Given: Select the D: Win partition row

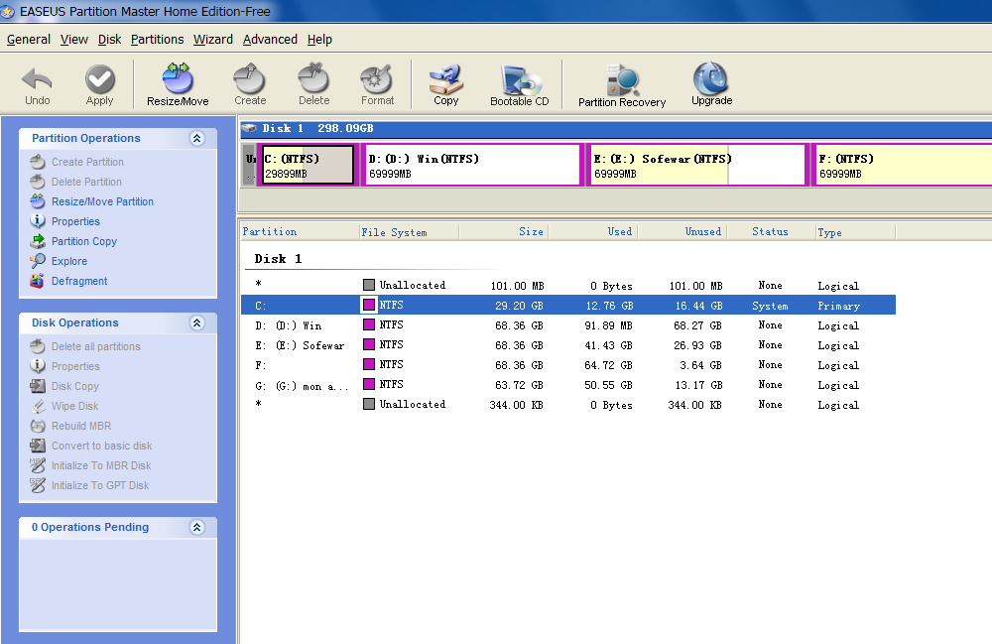Looking at the screenshot, I should (568, 325).
